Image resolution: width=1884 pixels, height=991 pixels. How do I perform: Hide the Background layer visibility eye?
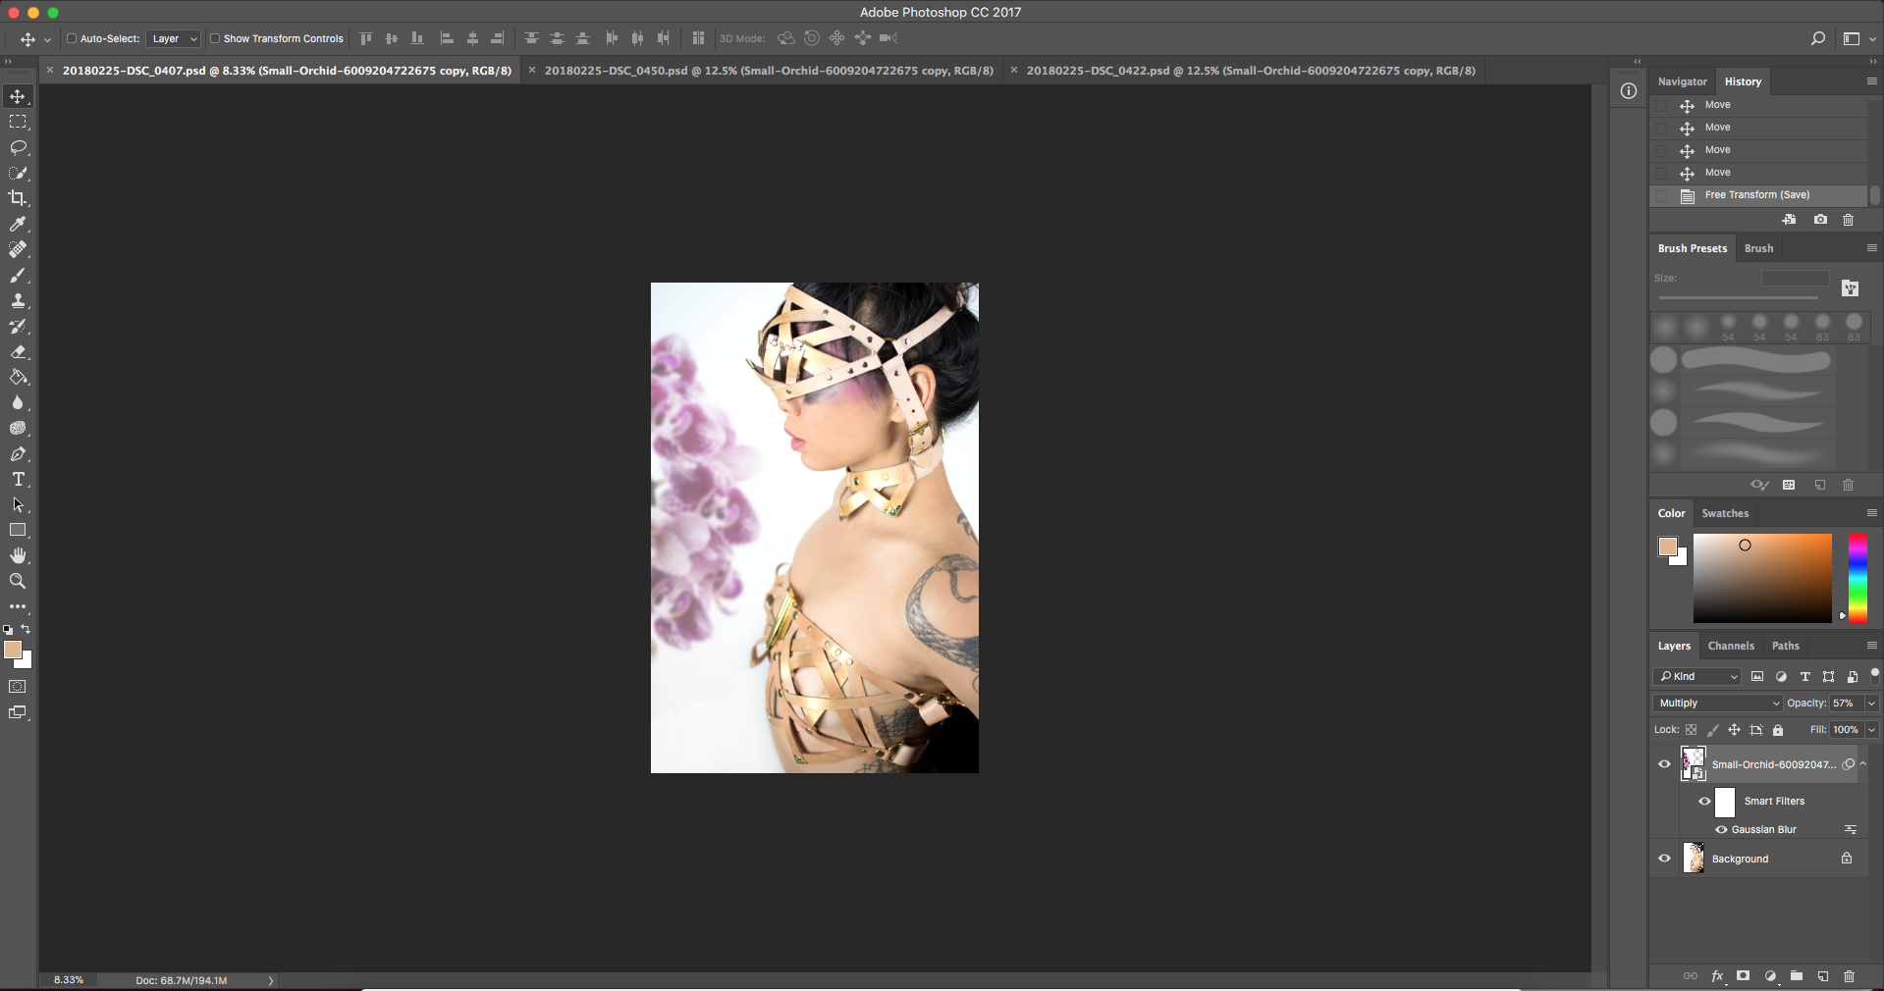click(1664, 859)
